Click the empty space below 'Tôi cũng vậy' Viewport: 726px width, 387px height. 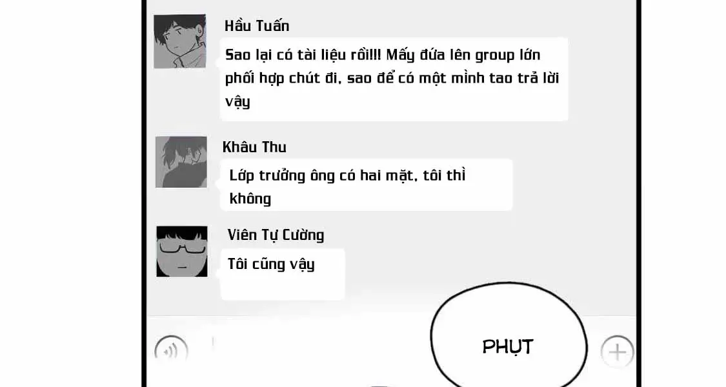tap(283, 288)
